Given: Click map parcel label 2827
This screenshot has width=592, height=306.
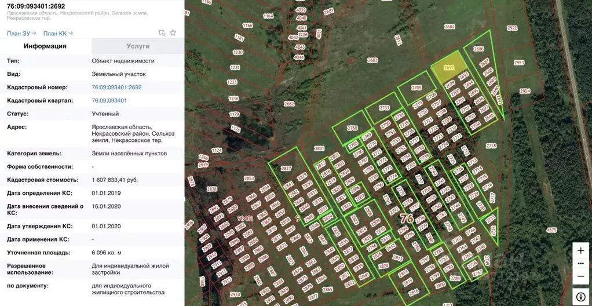Looking at the screenshot, I should point(286,169).
